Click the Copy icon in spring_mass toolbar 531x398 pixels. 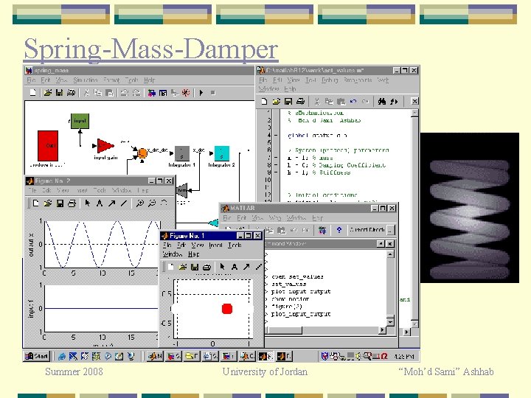(x=98, y=92)
